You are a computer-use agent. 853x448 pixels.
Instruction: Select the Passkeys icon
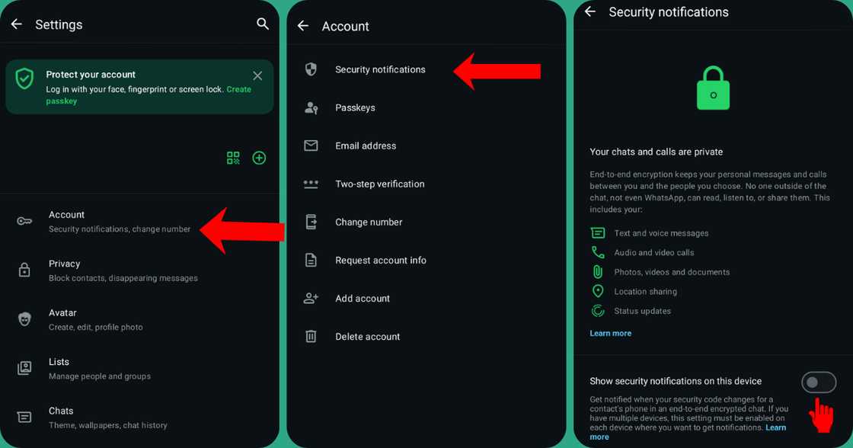pos(311,107)
